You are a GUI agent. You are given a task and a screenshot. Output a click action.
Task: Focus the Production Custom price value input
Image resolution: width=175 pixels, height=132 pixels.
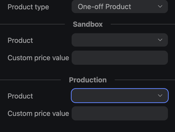point(120,113)
